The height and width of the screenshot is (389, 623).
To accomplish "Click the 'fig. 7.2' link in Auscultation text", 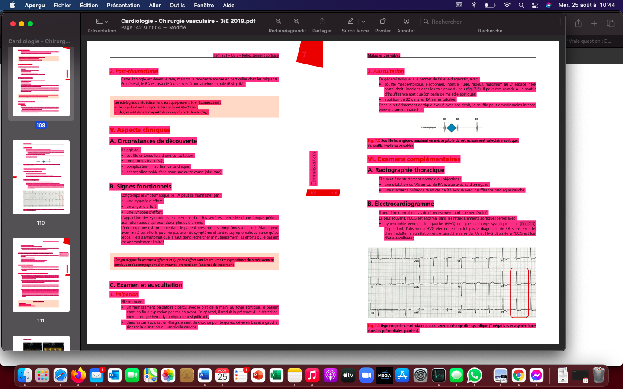I will coord(474,89).
